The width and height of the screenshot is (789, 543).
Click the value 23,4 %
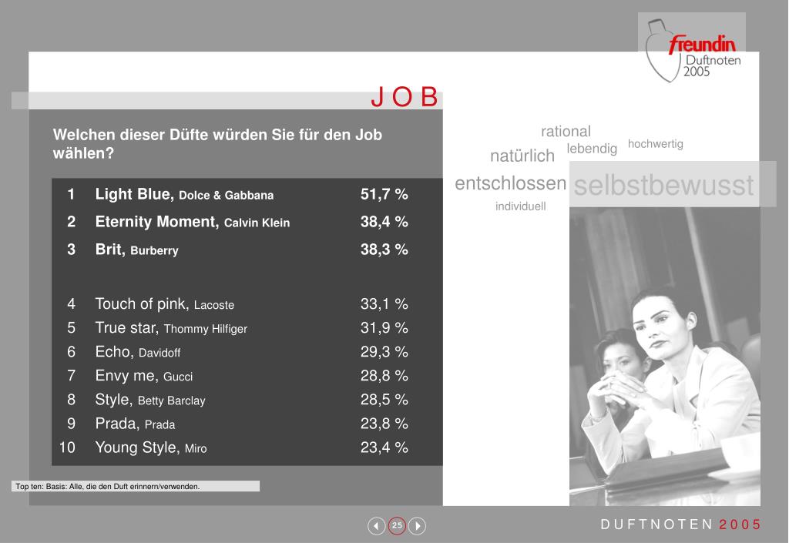click(384, 447)
